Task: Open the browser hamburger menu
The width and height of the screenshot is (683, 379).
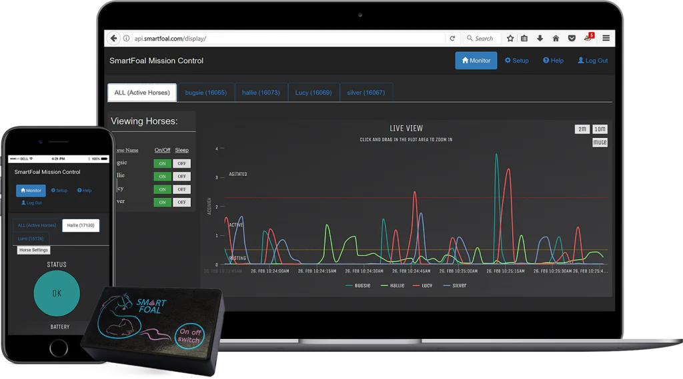Action: pos(606,39)
